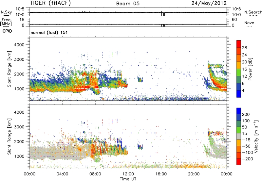Click the -15 tick on velocity colorbar
The image size is (262, 181).
(246, 140)
